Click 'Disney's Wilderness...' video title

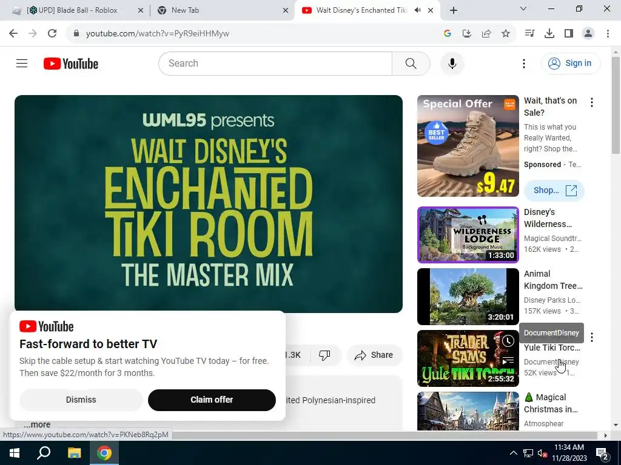[x=548, y=218]
